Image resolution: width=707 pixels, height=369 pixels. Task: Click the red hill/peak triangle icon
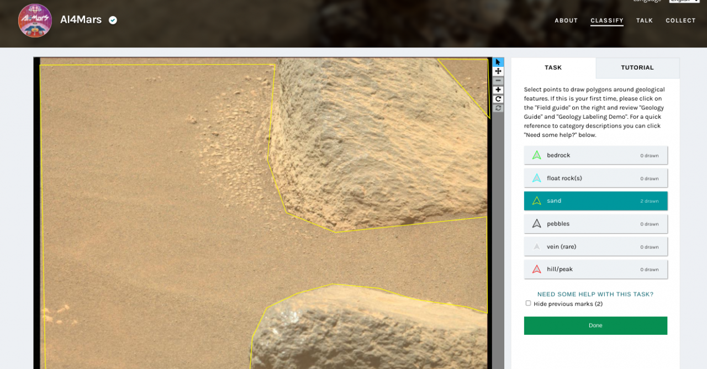[536, 269]
